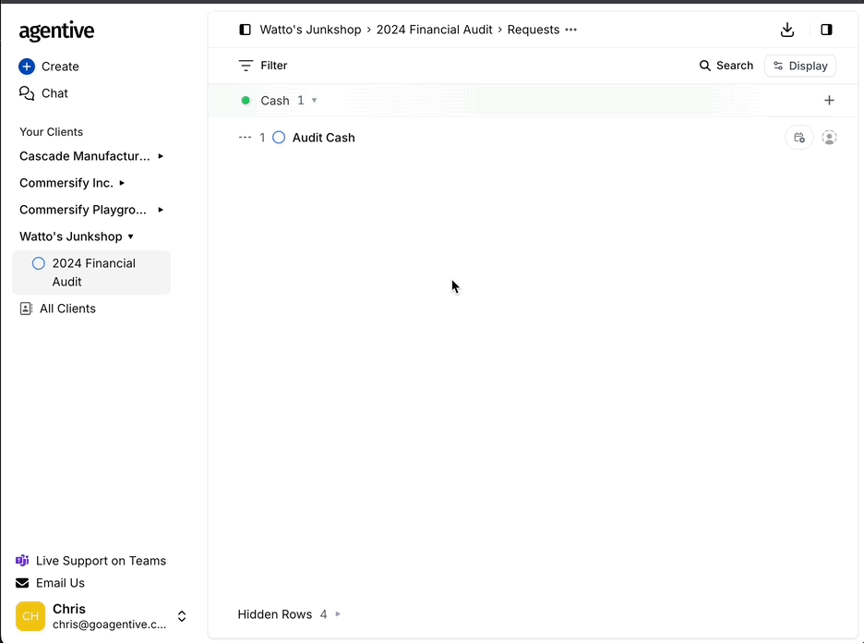Set a due date on the Audit Cash row

tap(798, 137)
